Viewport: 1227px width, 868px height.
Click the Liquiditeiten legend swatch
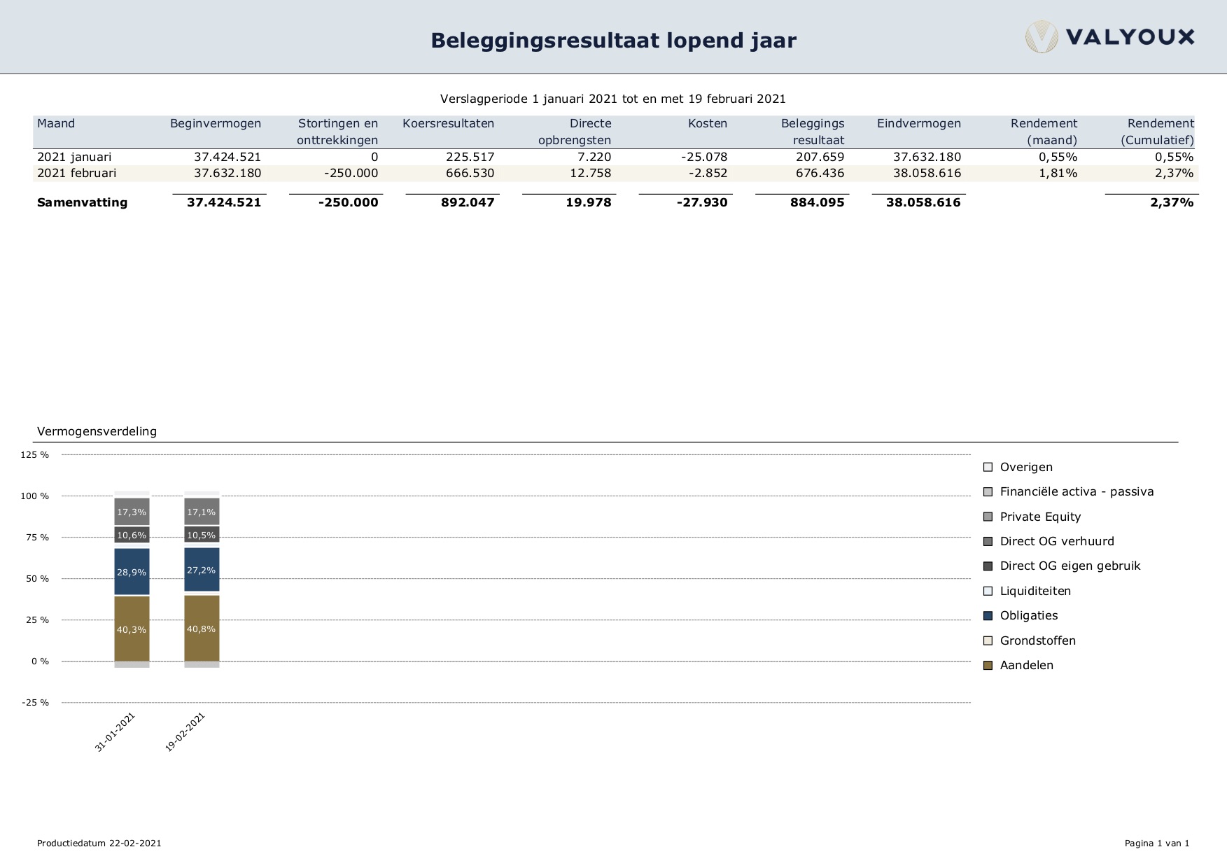tap(988, 591)
